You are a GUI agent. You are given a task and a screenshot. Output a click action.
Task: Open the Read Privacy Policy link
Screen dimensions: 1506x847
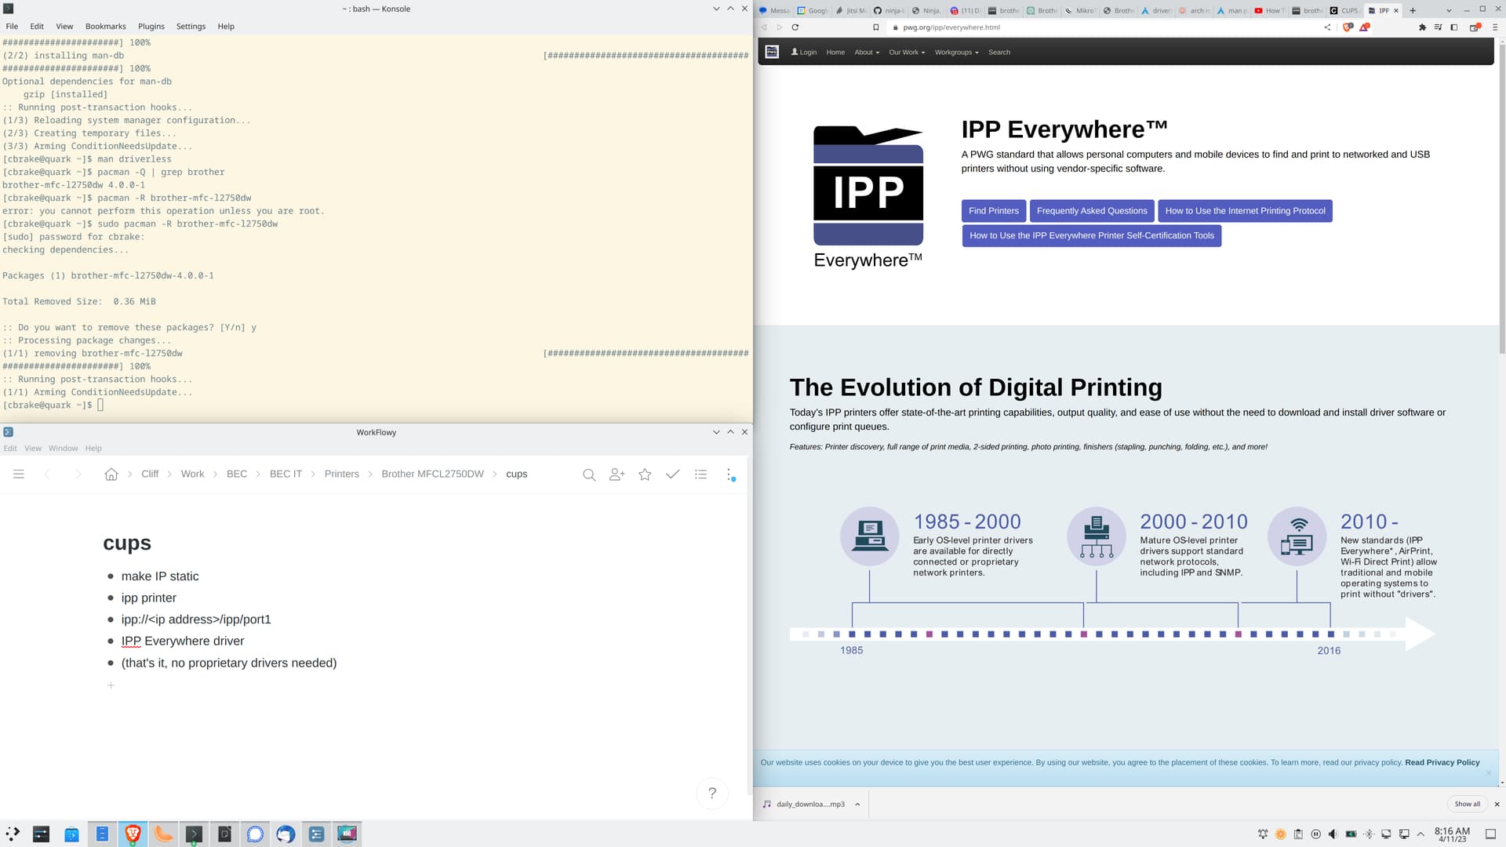(1442, 762)
